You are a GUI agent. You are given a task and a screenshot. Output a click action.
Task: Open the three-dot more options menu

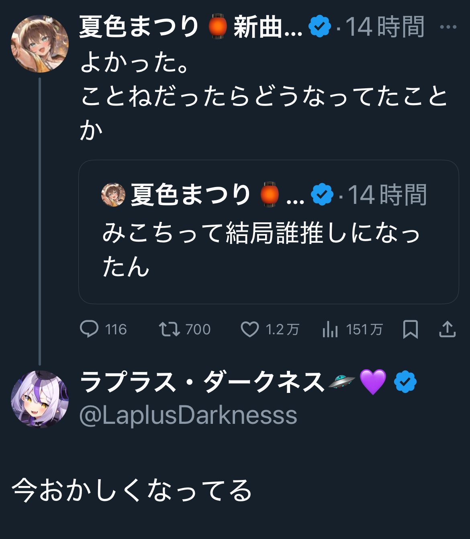[x=448, y=27]
